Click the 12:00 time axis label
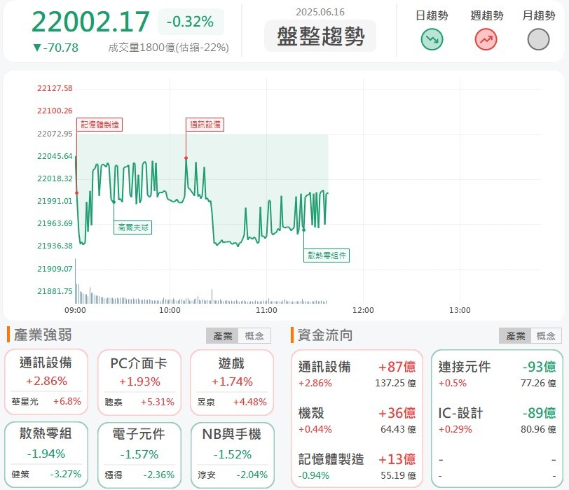569x490 pixels. pyautogui.click(x=363, y=310)
